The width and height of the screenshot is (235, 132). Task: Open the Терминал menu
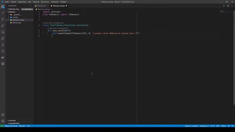coord(55,2)
